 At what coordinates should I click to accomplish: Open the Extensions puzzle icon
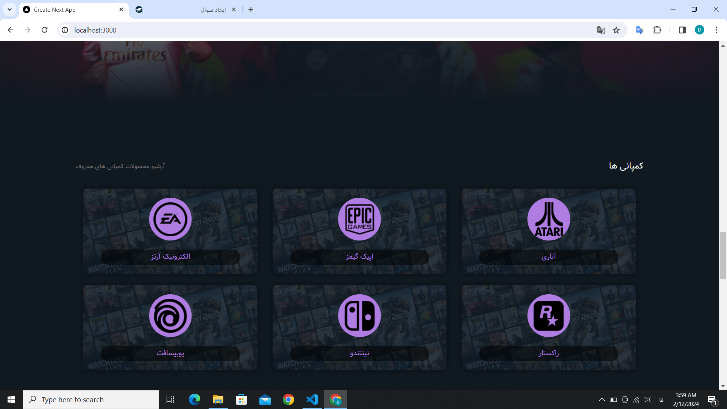point(657,30)
